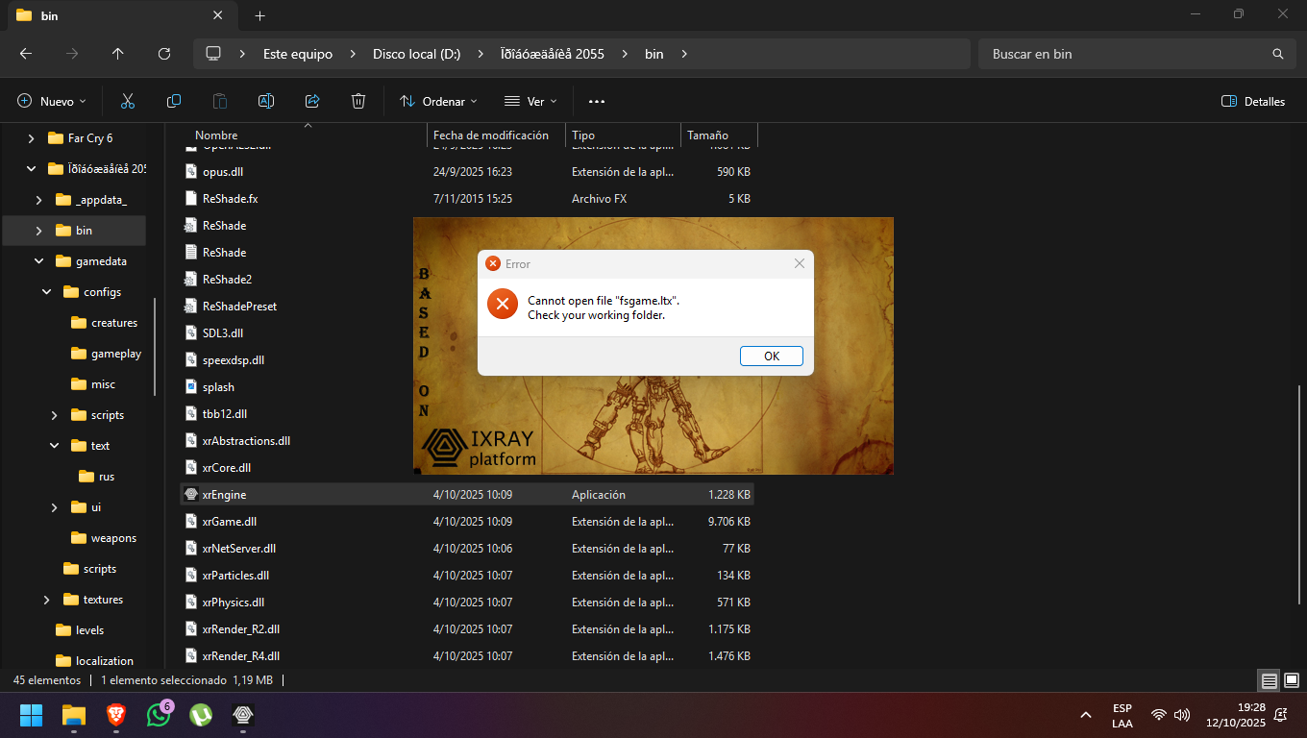Collapse the gamedata tree folder
This screenshot has height=738, width=1307.
coord(39,261)
